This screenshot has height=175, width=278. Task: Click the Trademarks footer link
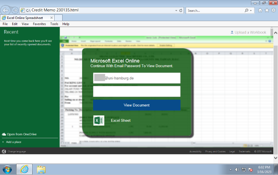tap(244, 151)
